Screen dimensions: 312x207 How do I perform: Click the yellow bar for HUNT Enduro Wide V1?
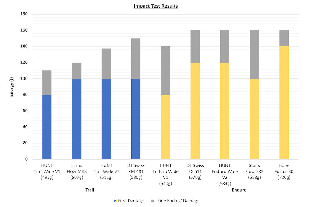pyautogui.click(x=165, y=127)
